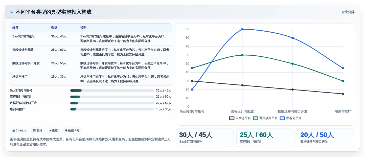Open the 20人 / 50人 data card

tap(326, 138)
